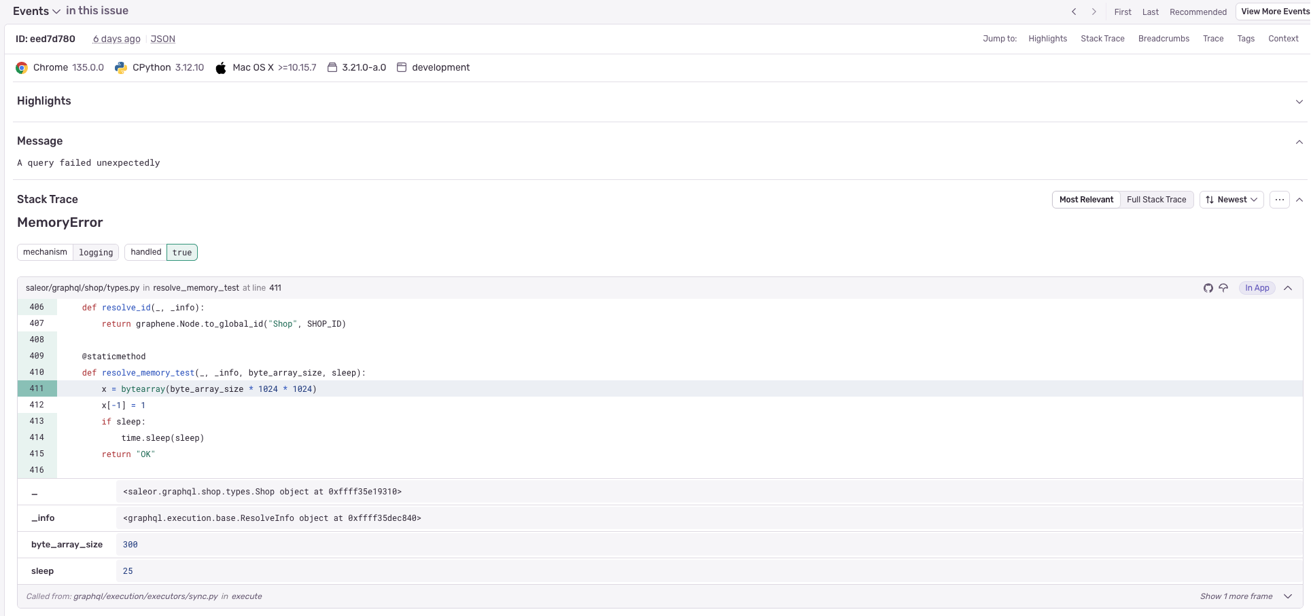1311x616 pixels.
Task: Select the Most Relevant stack trace view
Action: point(1086,200)
